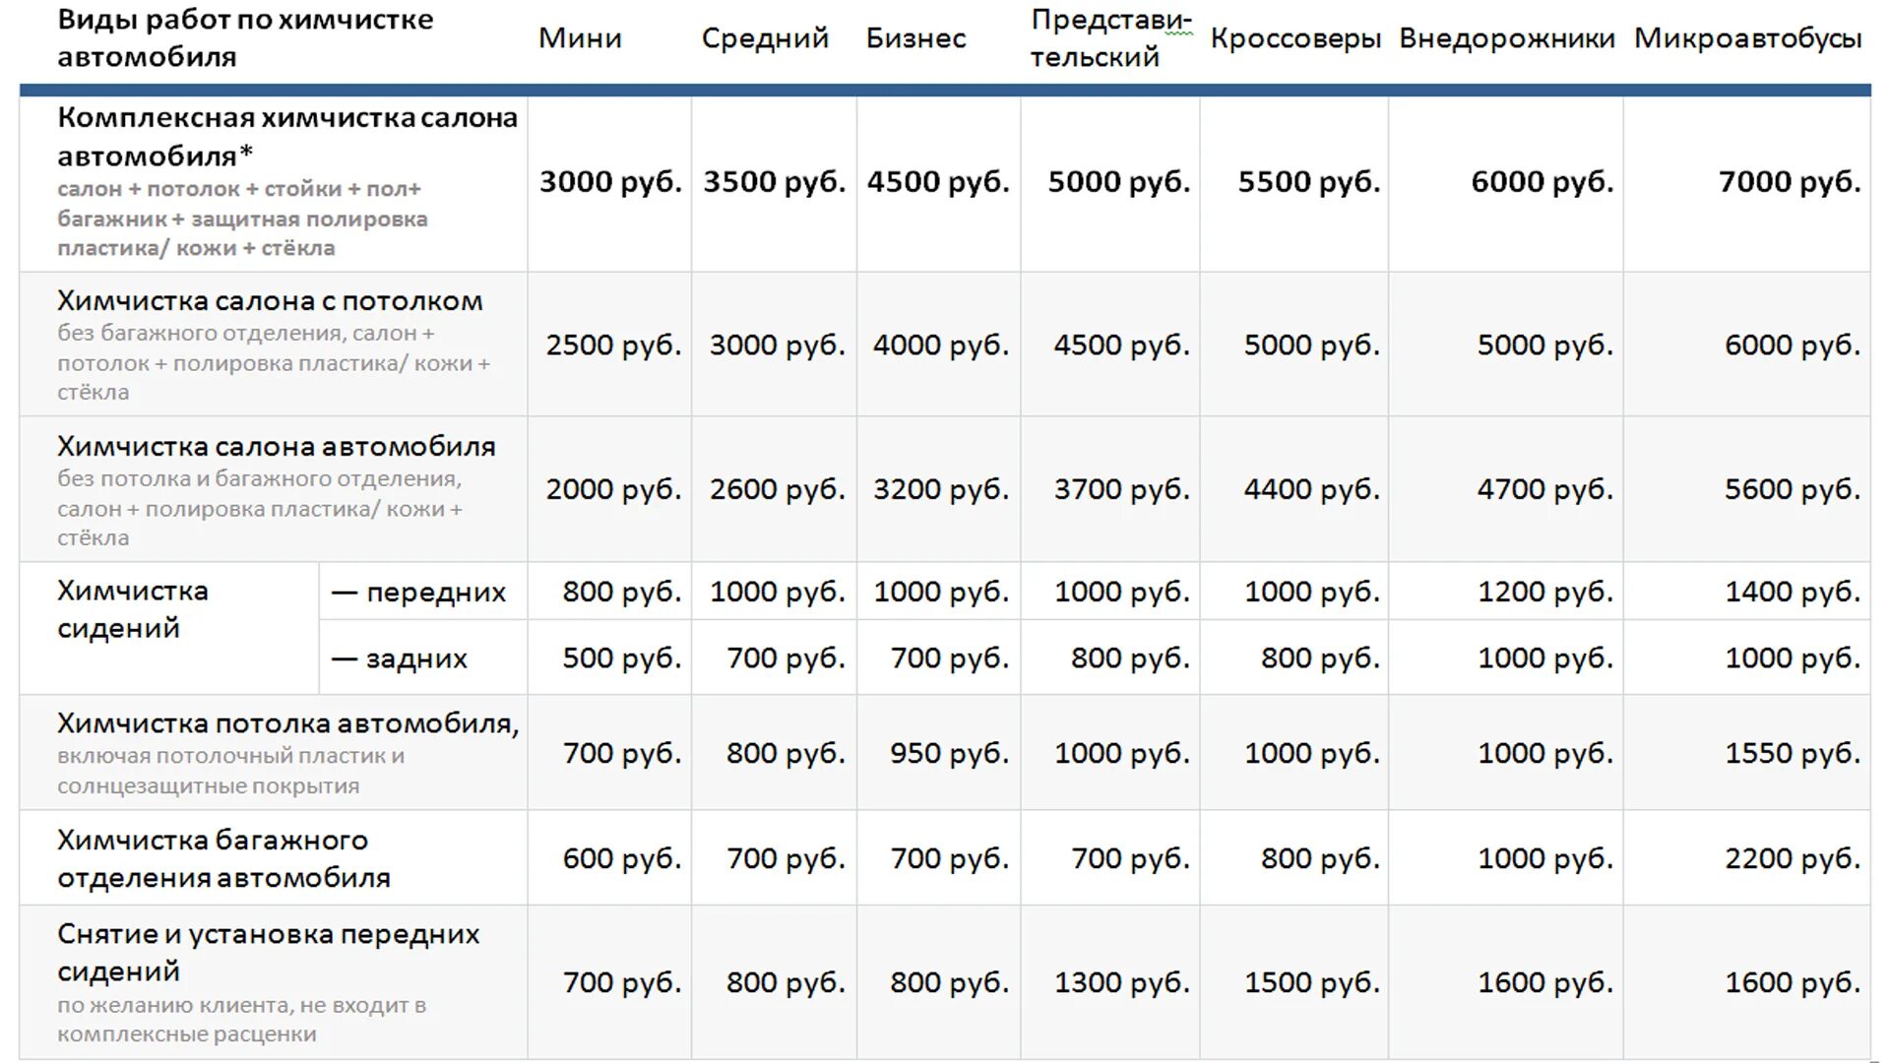Click the '1500 руб.' seat removal price
Screen dimensions: 1890x1063
pyautogui.click(x=1312, y=982)
